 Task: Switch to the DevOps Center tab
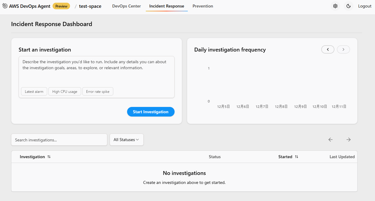127,6
